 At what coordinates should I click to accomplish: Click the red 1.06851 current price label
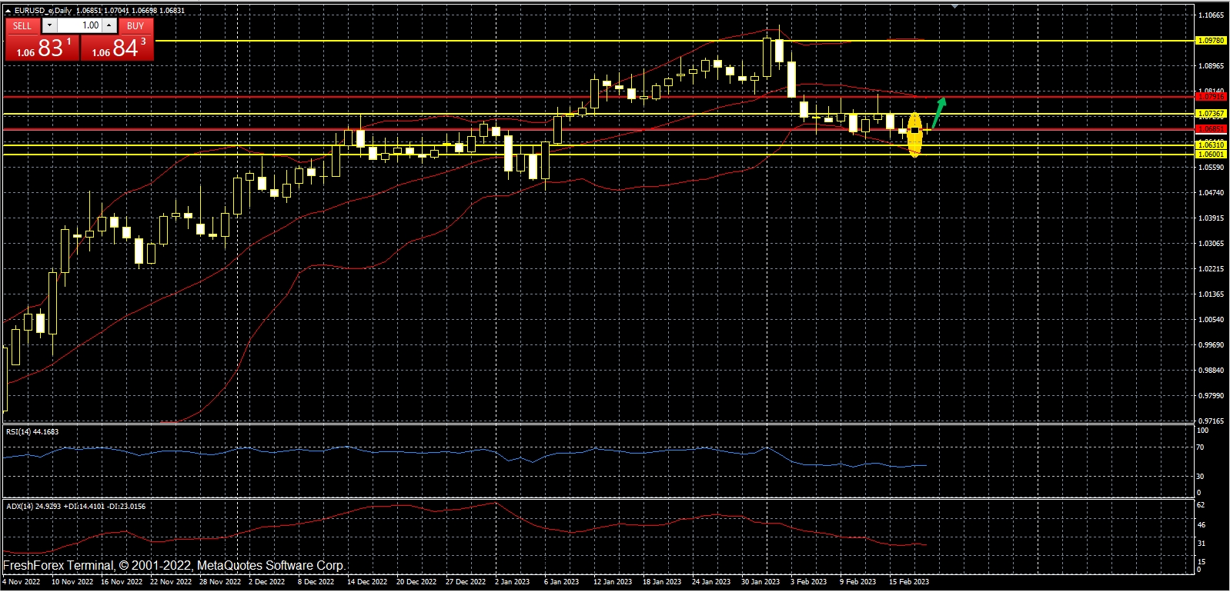pos(1211,128)
